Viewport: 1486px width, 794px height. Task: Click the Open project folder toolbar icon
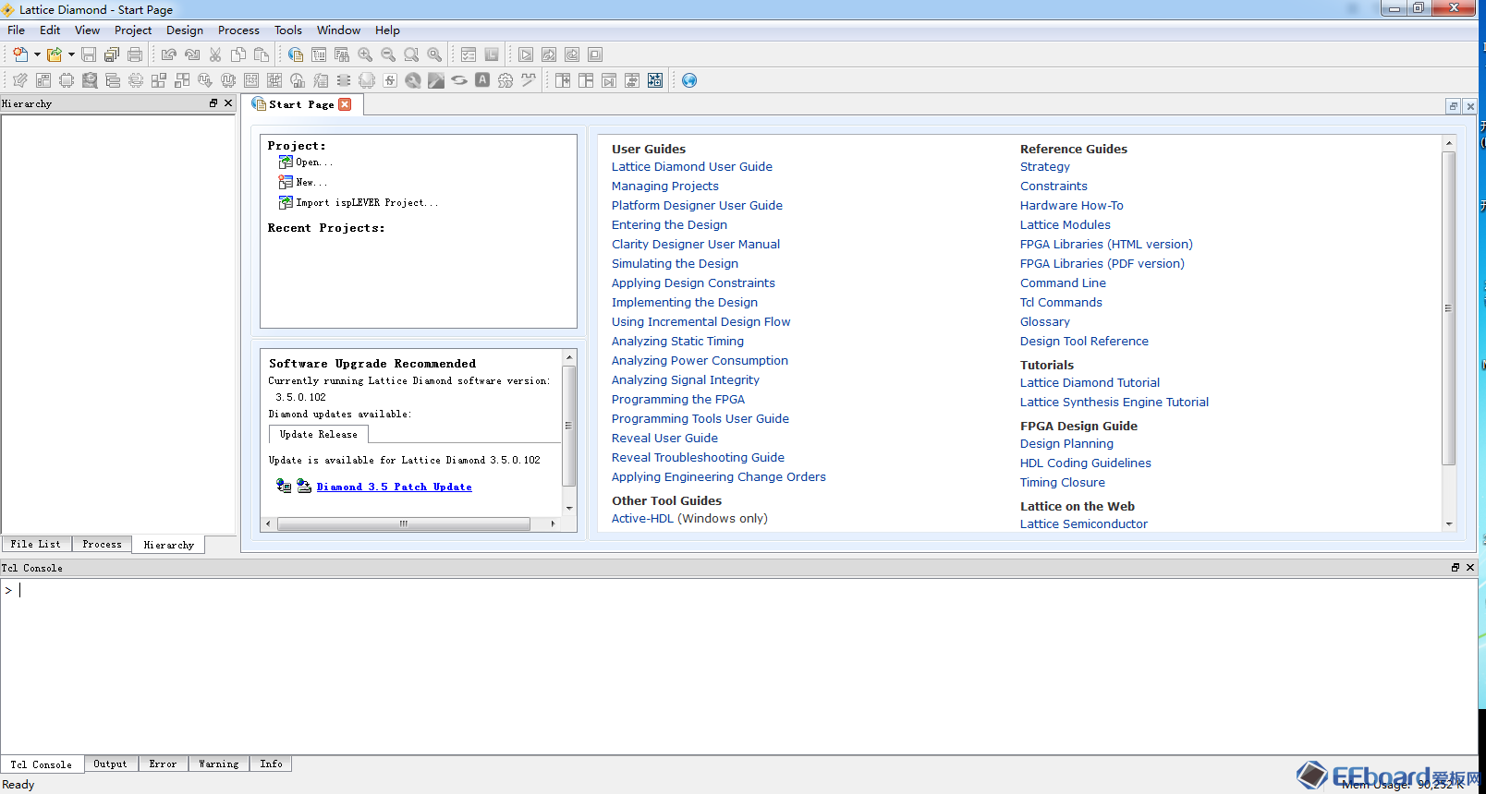click(55, 54)
